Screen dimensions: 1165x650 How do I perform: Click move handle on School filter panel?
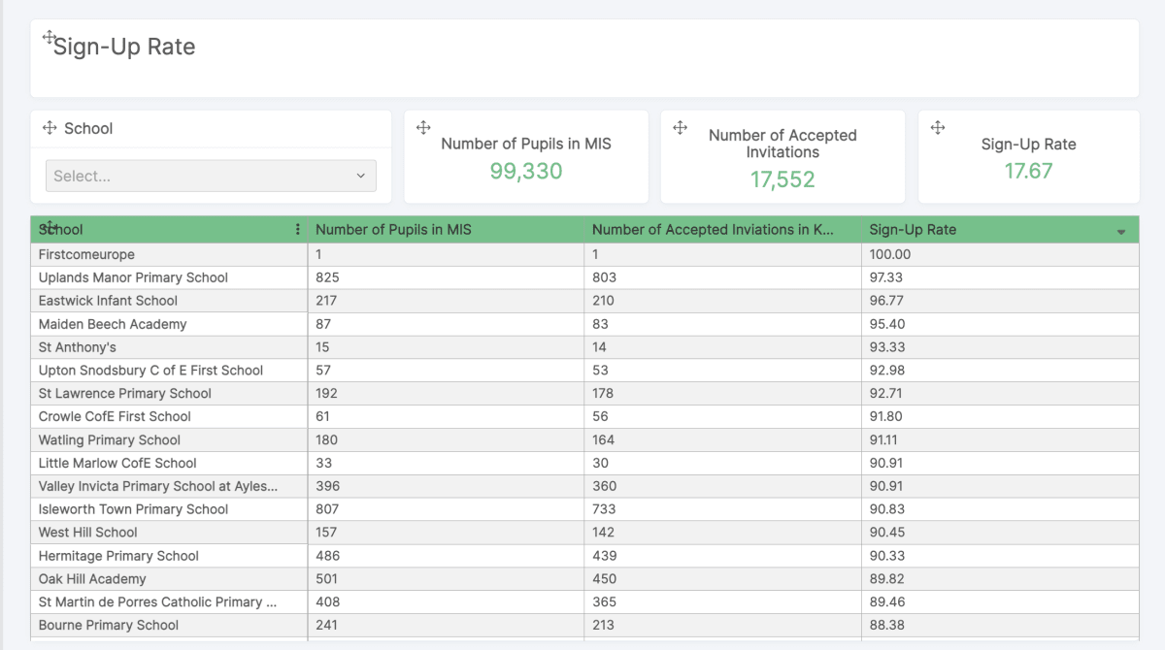(50, 128)
